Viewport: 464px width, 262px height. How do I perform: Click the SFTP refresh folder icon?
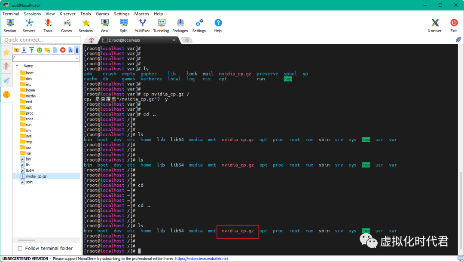[x=40, y=50]
